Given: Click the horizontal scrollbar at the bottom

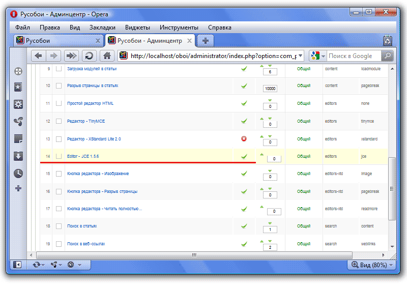Looking at the screenshot, I should tap(193, 255).
